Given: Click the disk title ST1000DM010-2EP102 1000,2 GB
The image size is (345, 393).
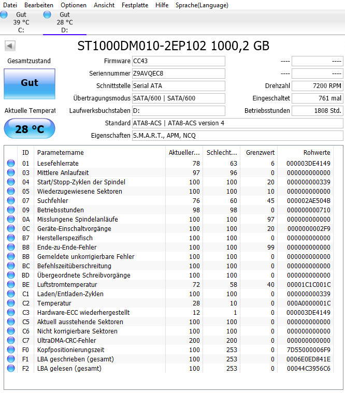Looking at the screenshot, I should click(173, 46).
